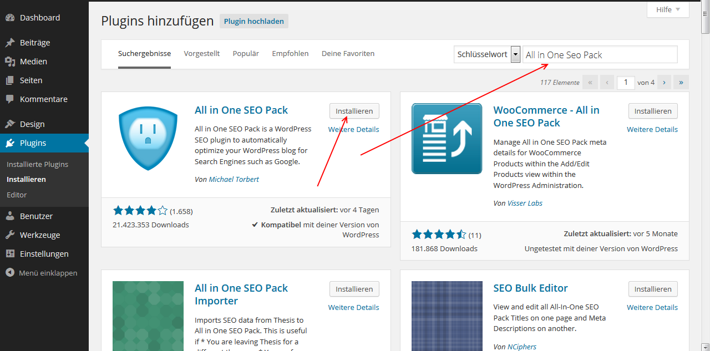The image size is (710, 351).
Task: Click the Dashboard gauge icon
Action: (x=10, y=18)
